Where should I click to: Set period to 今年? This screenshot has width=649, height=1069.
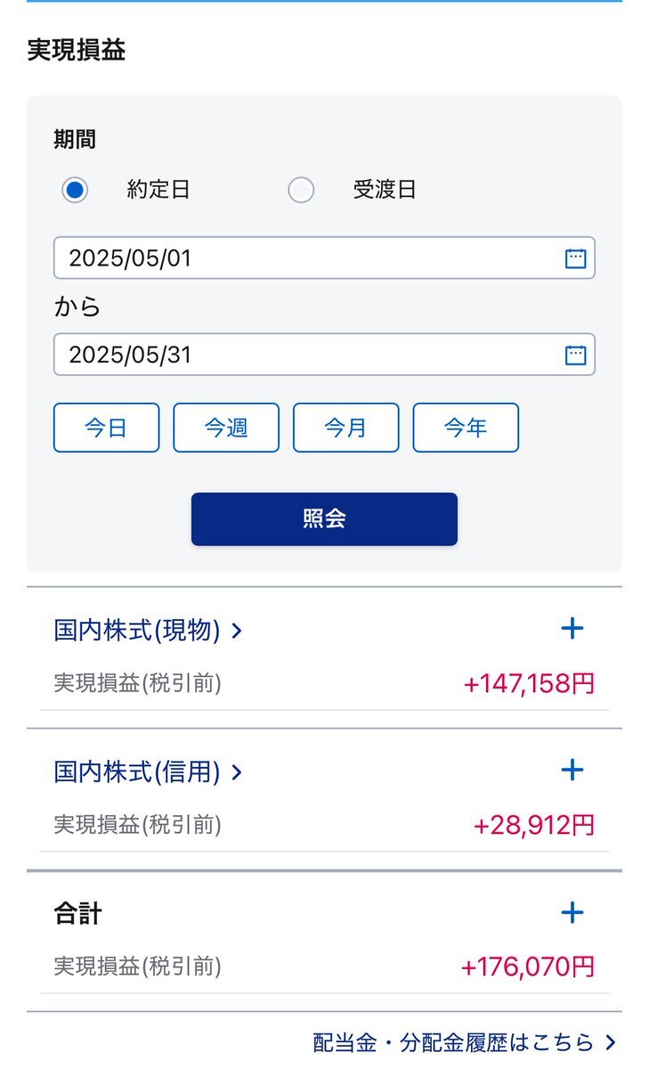[466, 428]
